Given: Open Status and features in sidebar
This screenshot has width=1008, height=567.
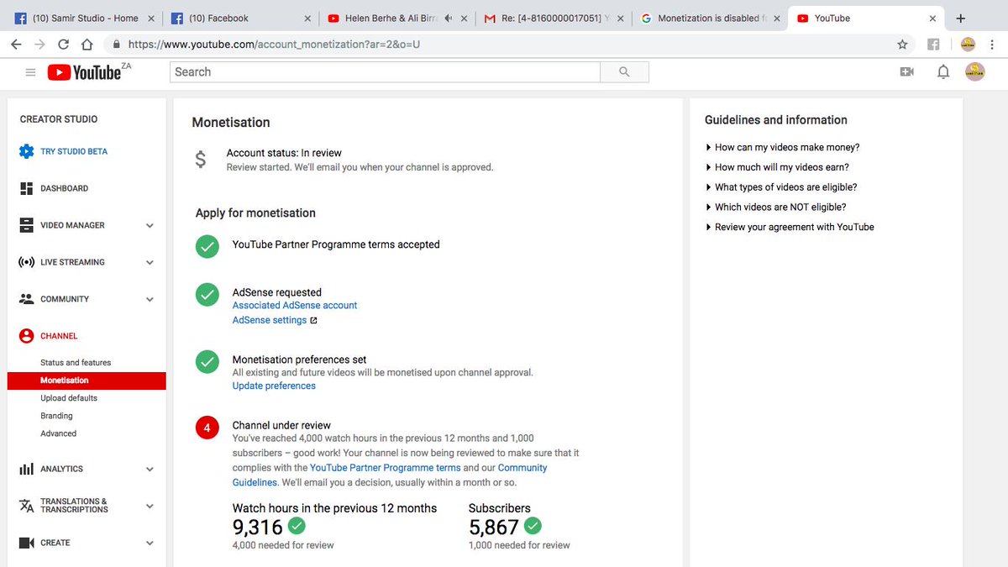Looking at the screenshot, I should tap(76, 363).
